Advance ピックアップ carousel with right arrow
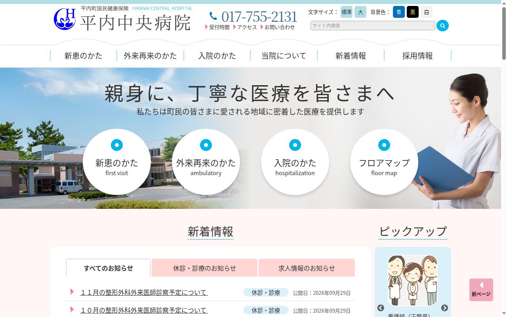The image size is (507, 317). pyautogui.click(x=444, y=308)
